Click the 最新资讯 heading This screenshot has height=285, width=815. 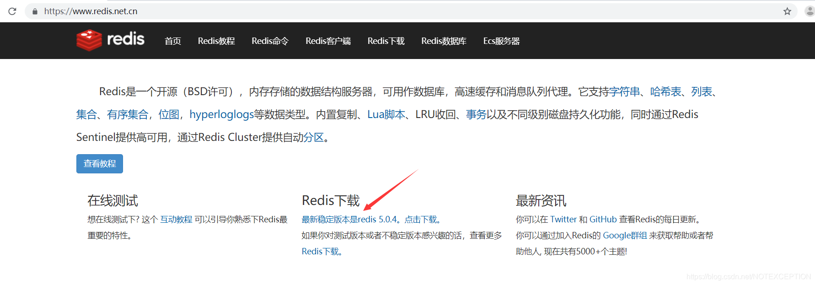pos(541,200)
